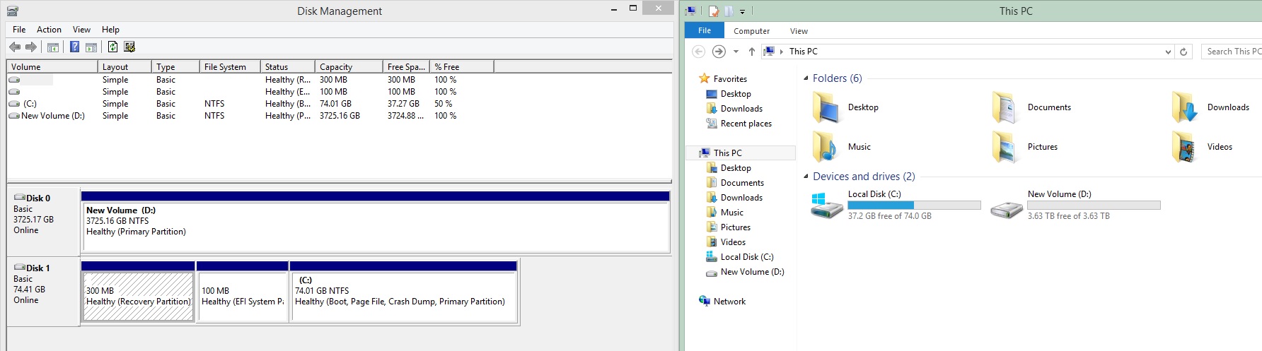The height and width of the screenshot is (351, 1262).
Task: Open the Recent locations dropdown arrow
Action: click(736, 52)
